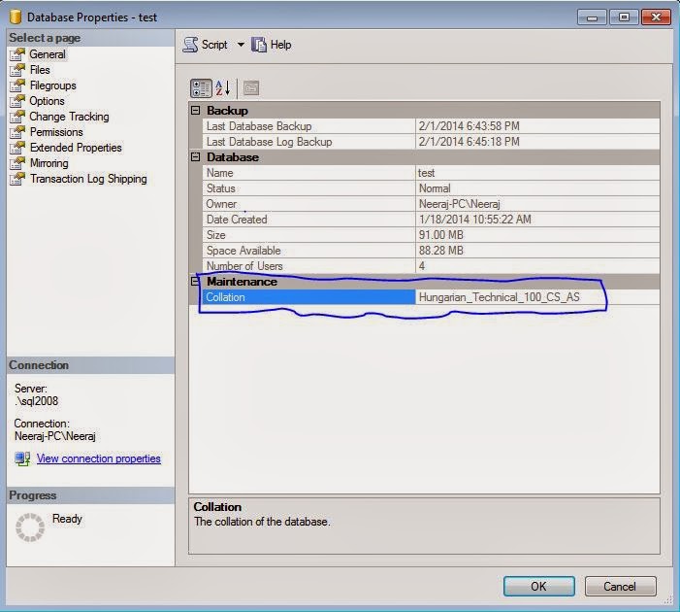Screen dimensions: 680x612
Task: Click the 2/1/2014 6:45:18 PM log backup value
Action: pyautogui.click(x=469, y=142)
